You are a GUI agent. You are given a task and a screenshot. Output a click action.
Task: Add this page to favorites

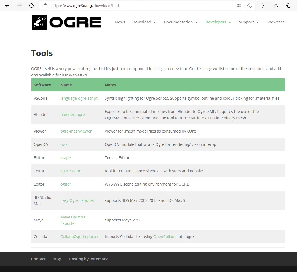(250, 6)
